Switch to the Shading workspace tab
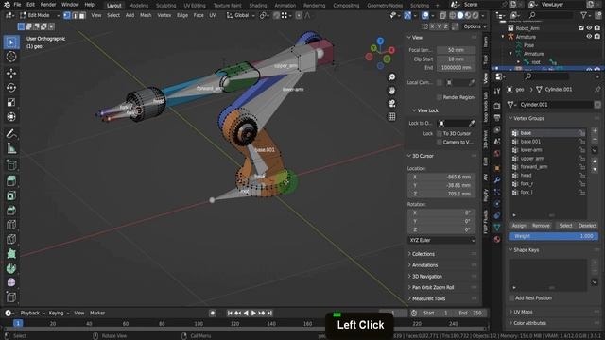Screen dimensions: 605x340 pyautogui.click(x=258, y=6)
